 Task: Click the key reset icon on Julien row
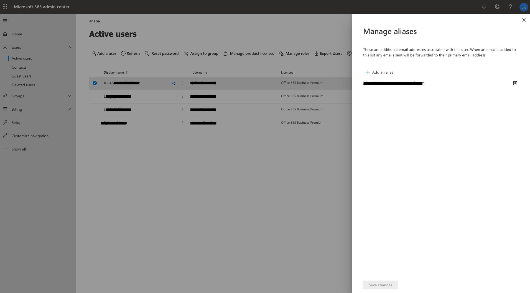(174, 83)
